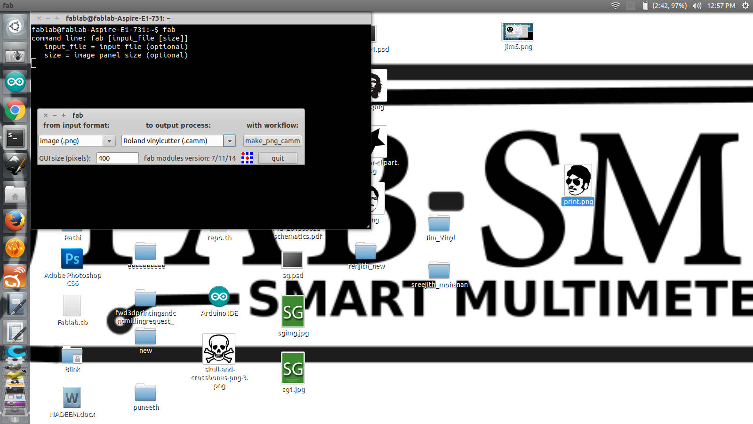Click the Rashi desktop item label
Viewport: 753px width, 424px height.
pyautogui.click(x=72, y=238)
